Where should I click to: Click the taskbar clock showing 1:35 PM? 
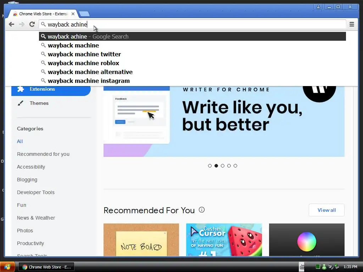350,267
